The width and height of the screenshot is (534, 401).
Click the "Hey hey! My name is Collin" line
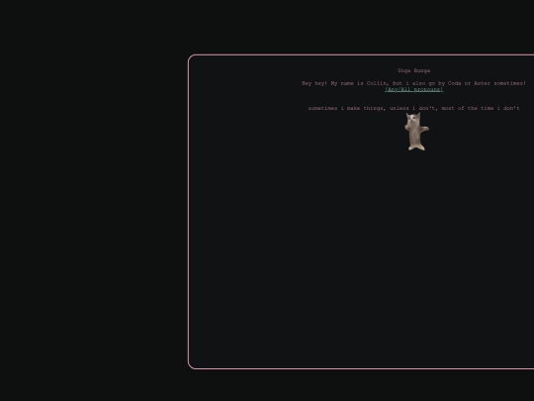[x=413, y=83]
